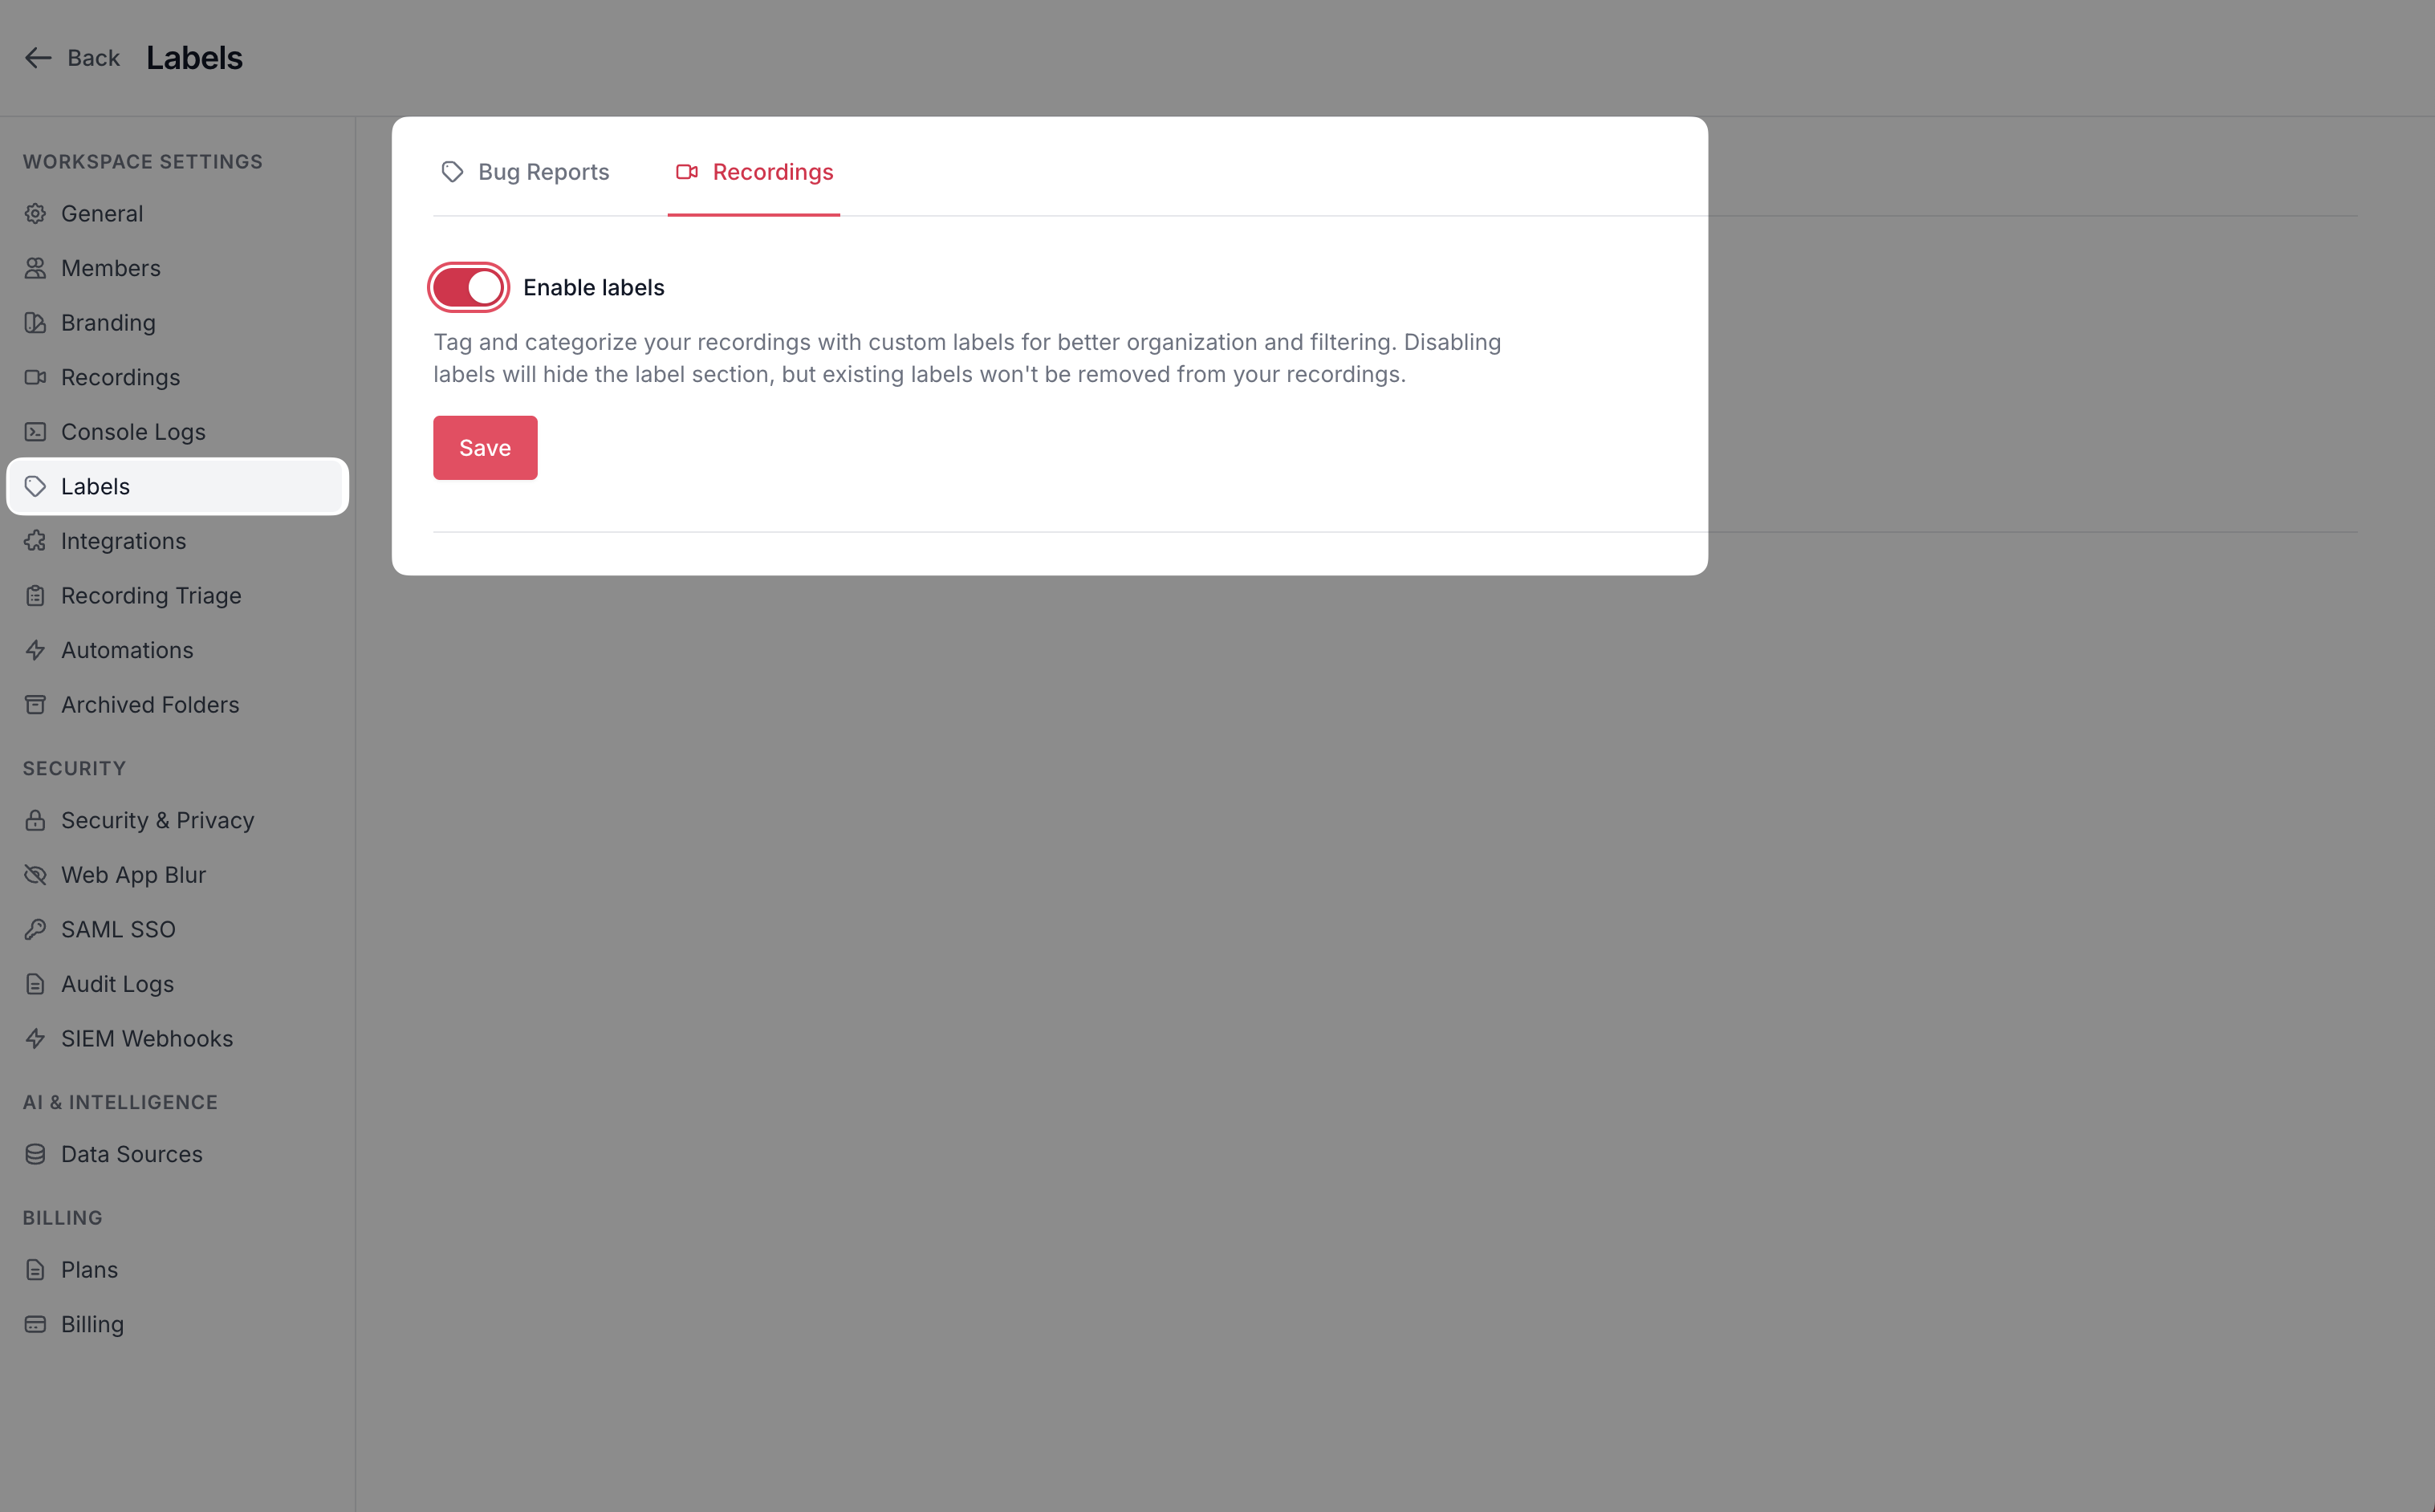Select the Branding icon in sidebar
Image resolution: width=2435 pixels, height=1512 pixels.
pos(35,322)
